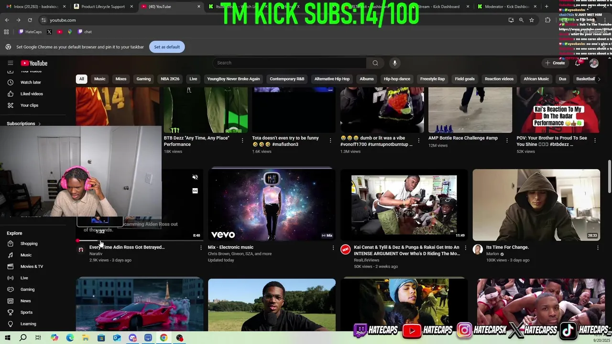Open Learning under Explore
The width and height of the screenshot is (612, 344).
tap(28, 324)
